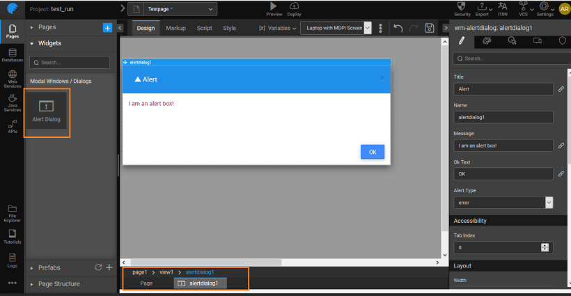Click OK in the alert dialog
This screenshot has height=296, width=571.
click(373, 152)
